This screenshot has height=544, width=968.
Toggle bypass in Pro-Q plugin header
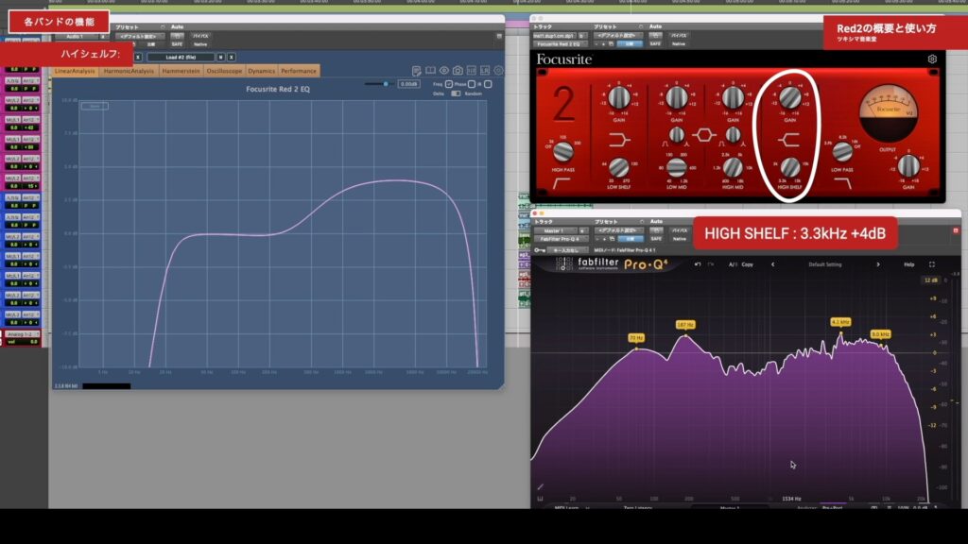(680, 230)
